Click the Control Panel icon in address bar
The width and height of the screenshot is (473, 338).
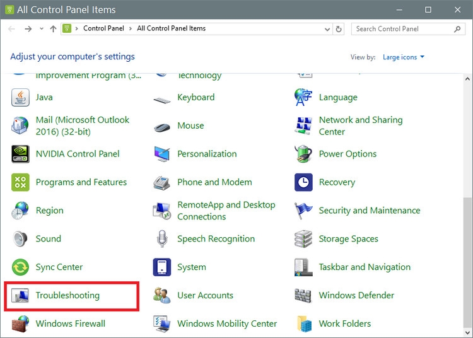[x=67, y=28]
